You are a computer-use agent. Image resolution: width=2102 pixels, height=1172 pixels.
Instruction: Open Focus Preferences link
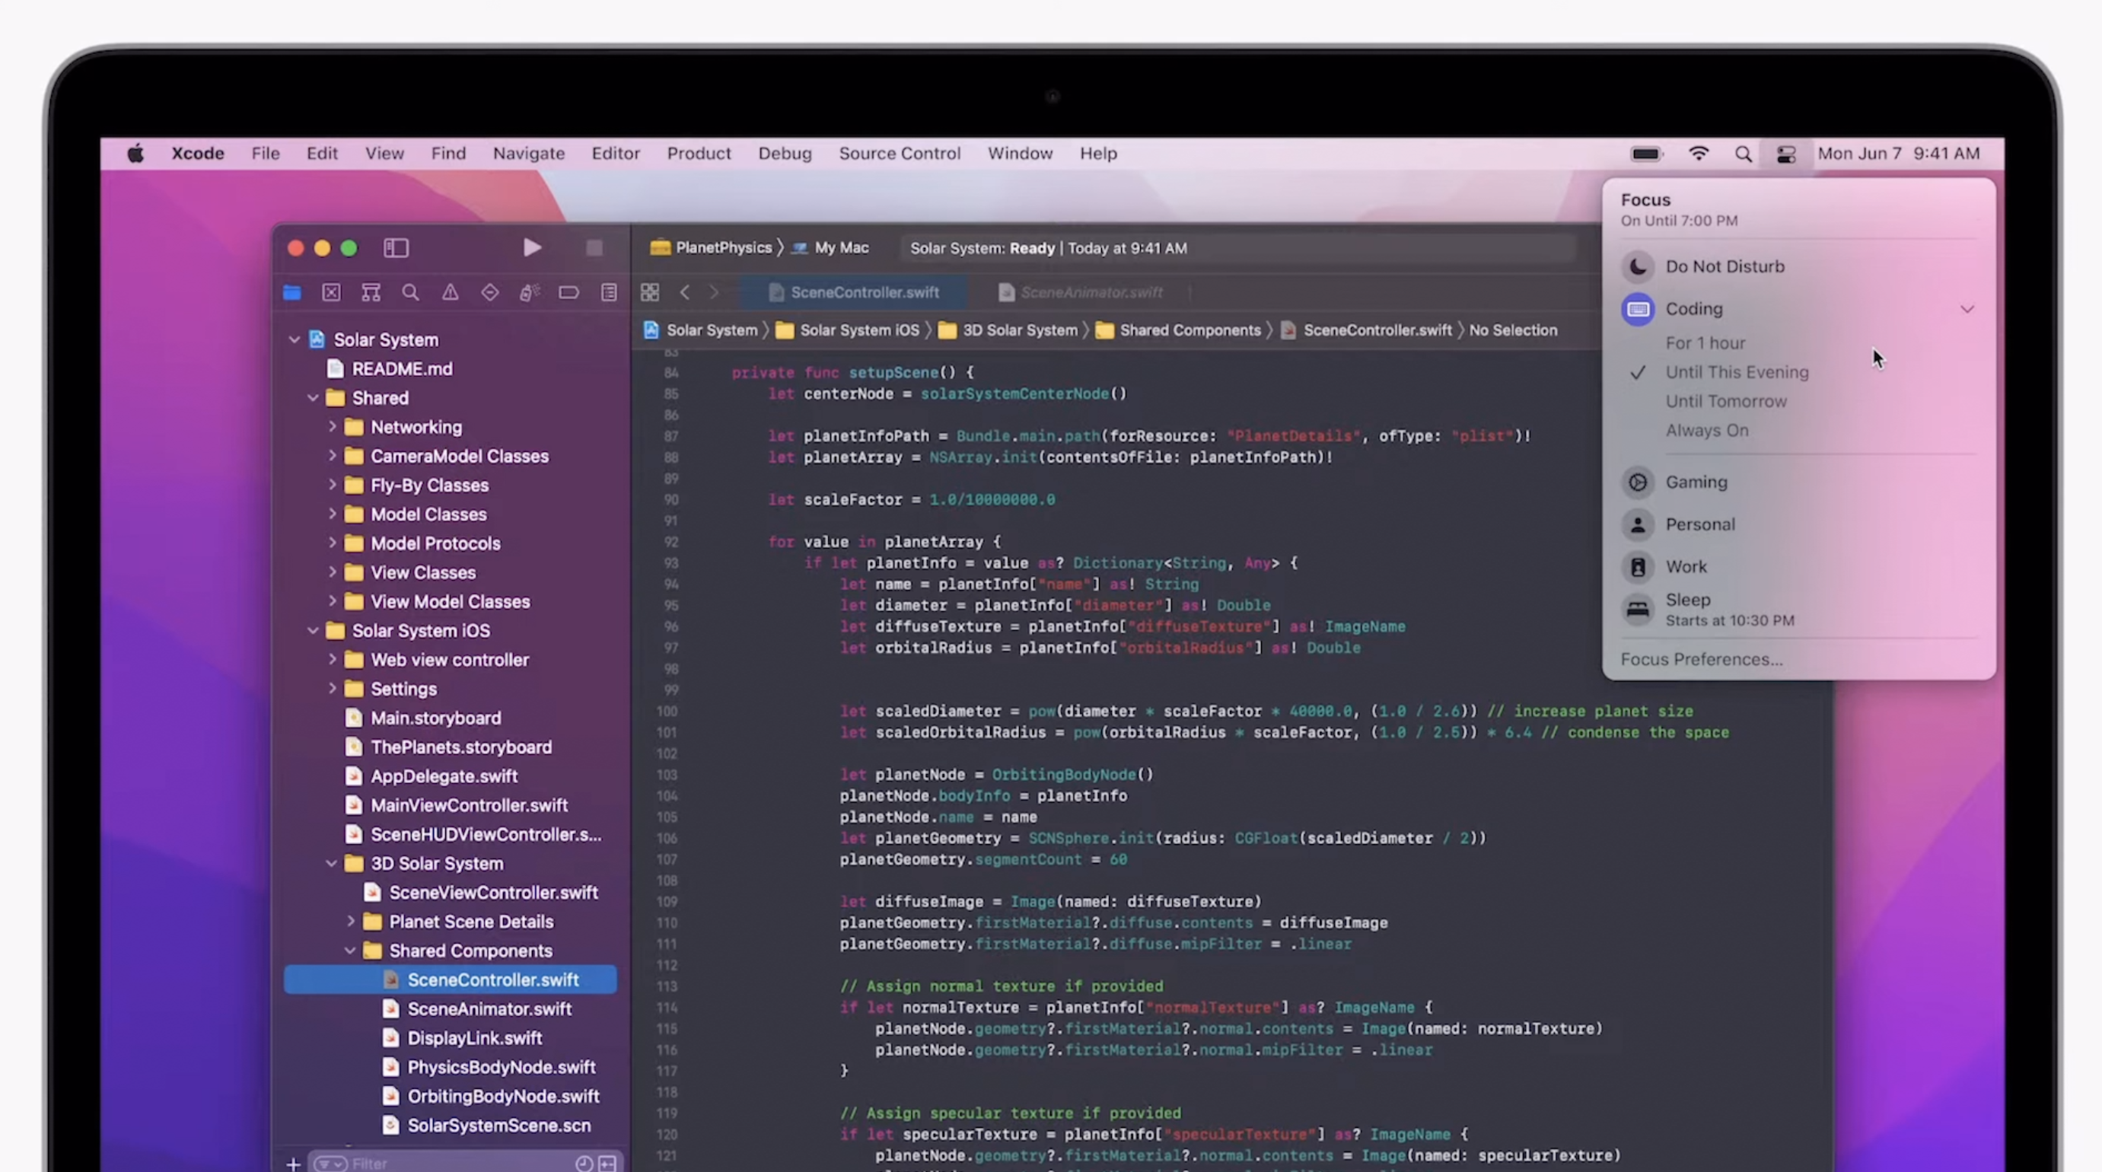(x=1700, y=660)
